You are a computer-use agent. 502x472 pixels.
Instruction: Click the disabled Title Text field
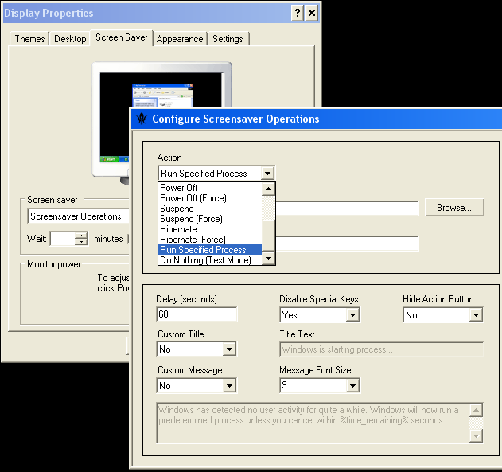382,349
